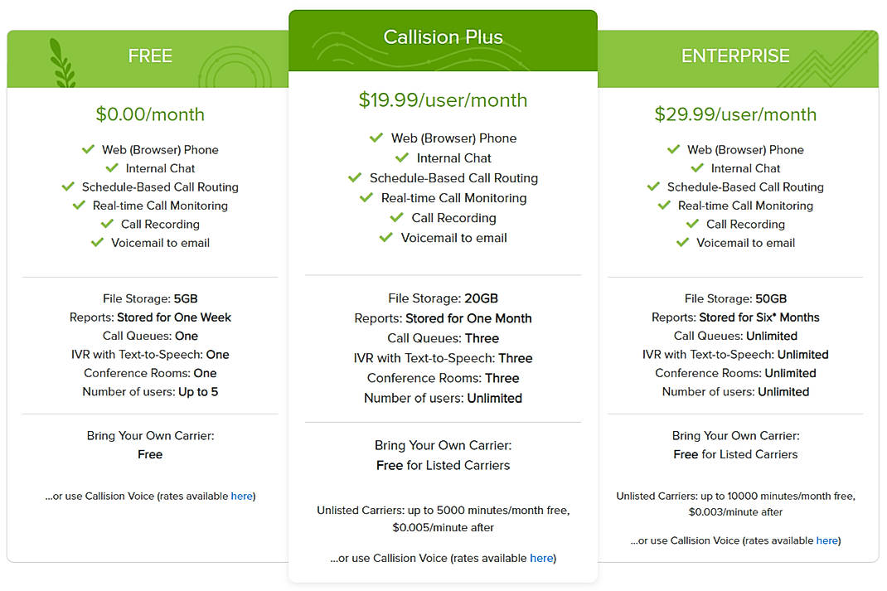Click checkmark by Real-time Call Monitoring in Plus
This screenshot has height=591, width=887.
click(366, 197)
